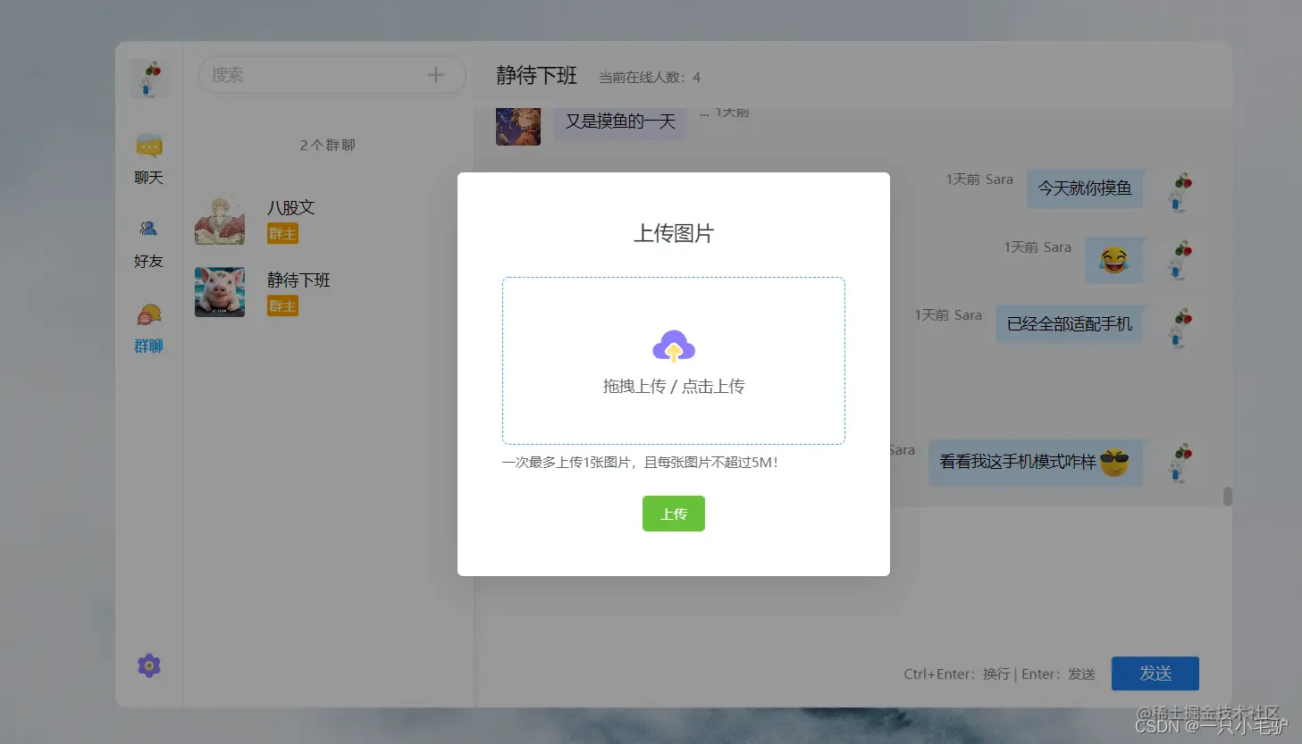Viewport: 1302px width, 744px height.
Task: Click the pig avatar of 静待下班 group
Action: pyautogui.click(x=219, y=291)
